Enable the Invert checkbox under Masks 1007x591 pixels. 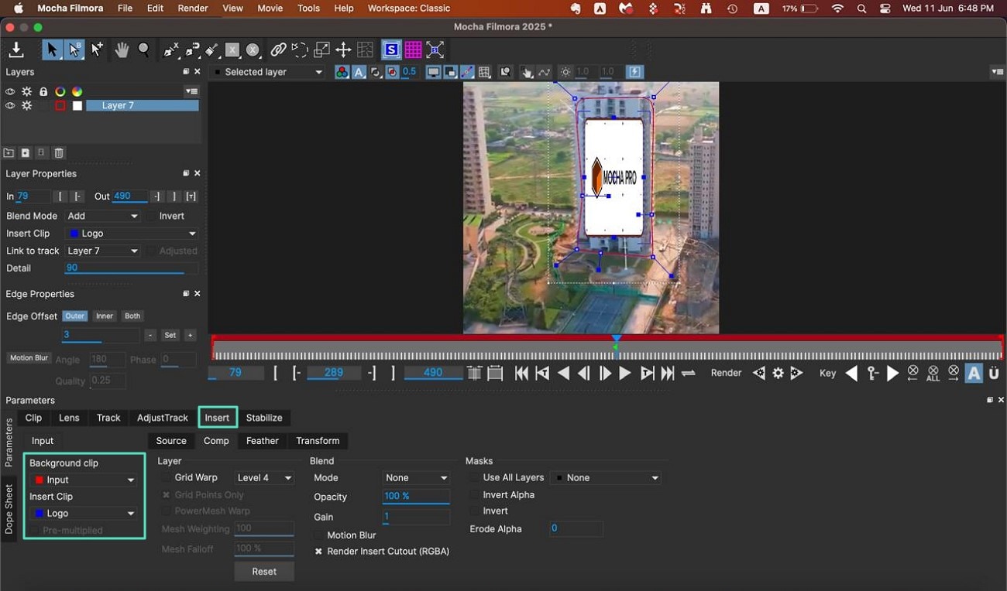(x=474, y=511)
